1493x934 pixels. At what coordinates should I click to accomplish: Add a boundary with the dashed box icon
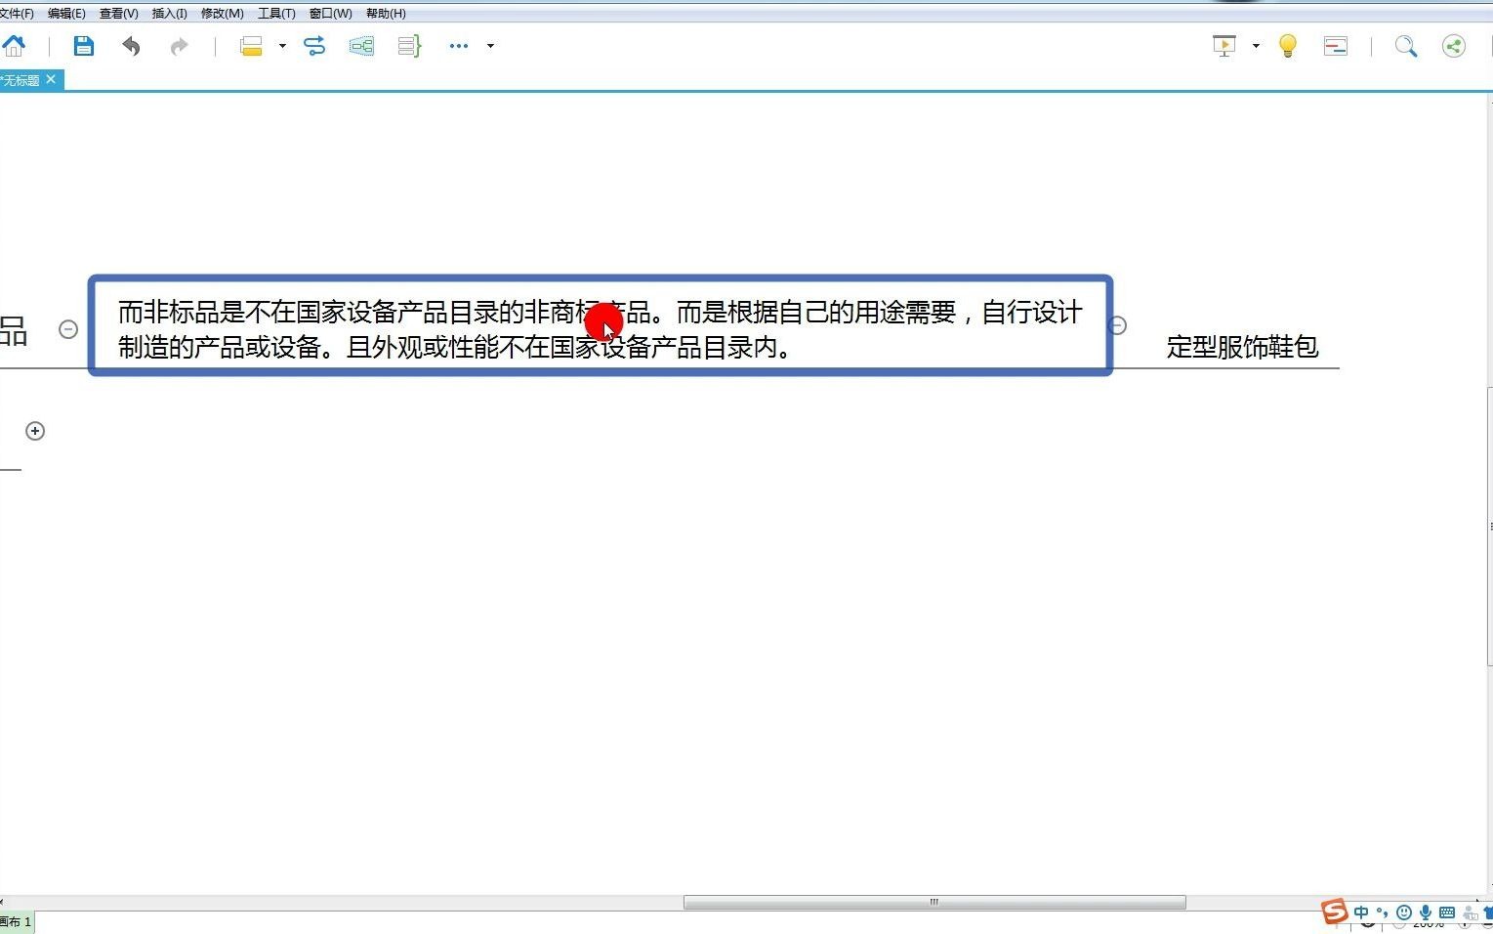[361, 46]
